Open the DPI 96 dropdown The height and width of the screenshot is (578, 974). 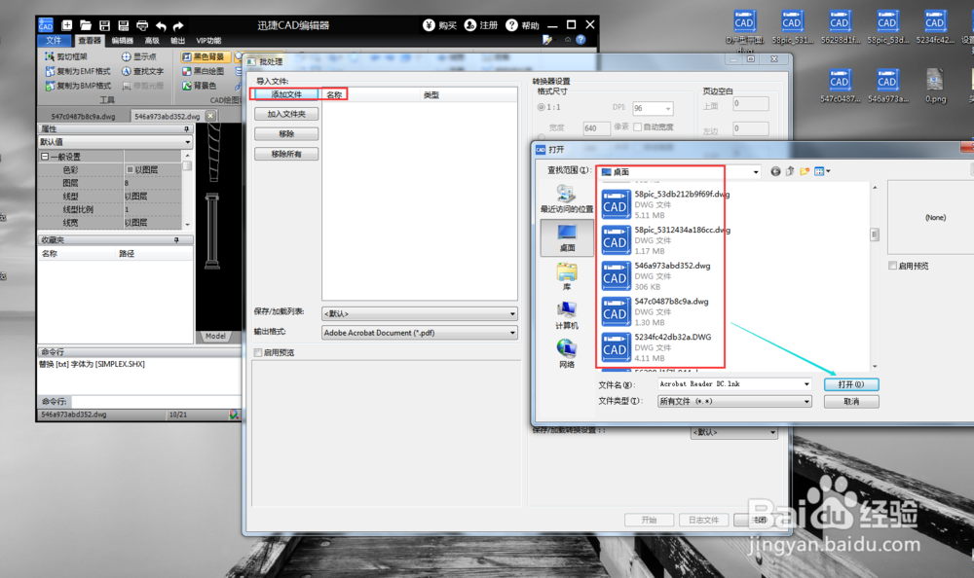tap(653, 108)
